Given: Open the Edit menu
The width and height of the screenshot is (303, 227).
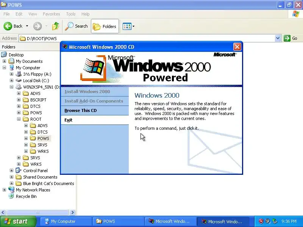Looking at the screenshot, I should click(x=19, y=14).
